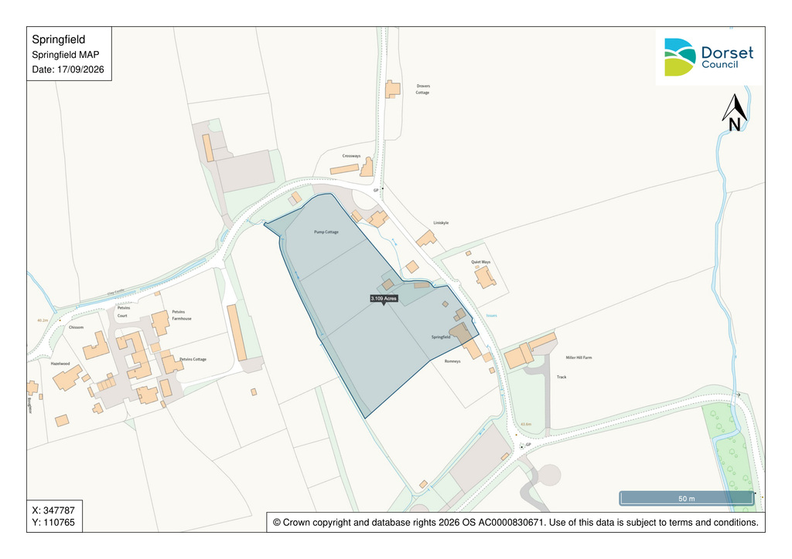
Task: Click the Romneys label on map
Action: point(452,361)
